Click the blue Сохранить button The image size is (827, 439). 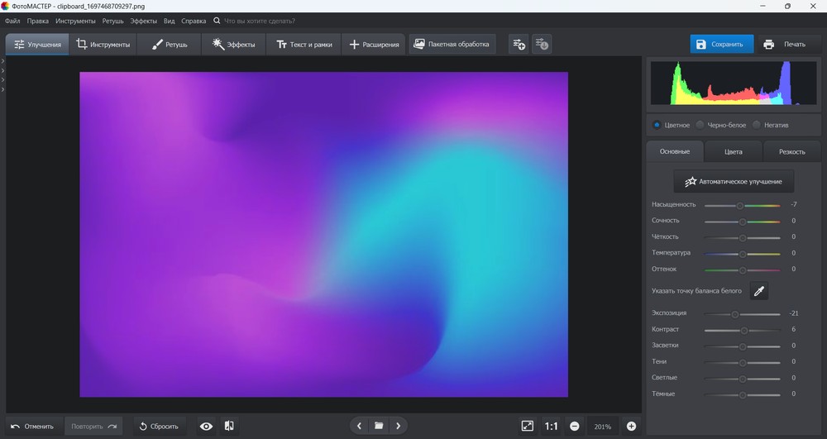coord(721,44)
